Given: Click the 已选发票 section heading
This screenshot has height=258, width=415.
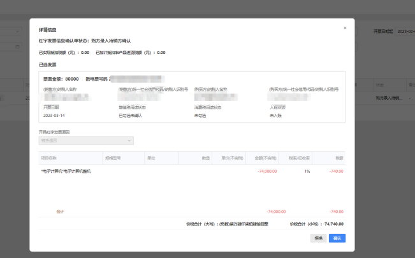Looking at the screenshot, I should pos(48,65).
